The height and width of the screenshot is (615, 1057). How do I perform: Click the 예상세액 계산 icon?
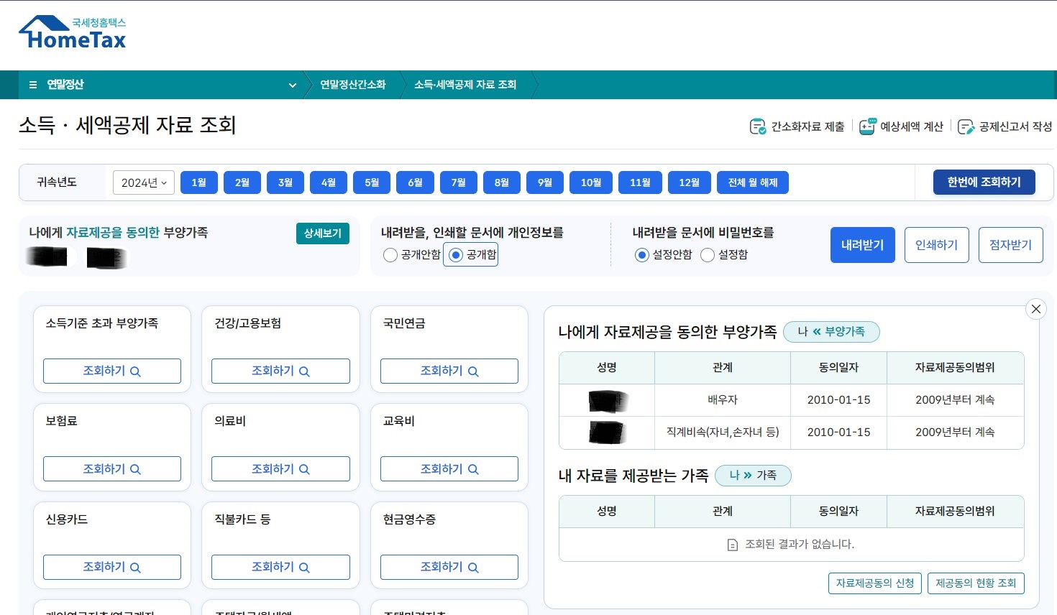[868, 126]
